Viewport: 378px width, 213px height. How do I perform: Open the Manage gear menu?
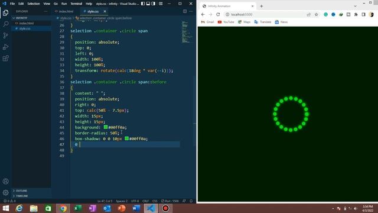click(x=5, y=192)
